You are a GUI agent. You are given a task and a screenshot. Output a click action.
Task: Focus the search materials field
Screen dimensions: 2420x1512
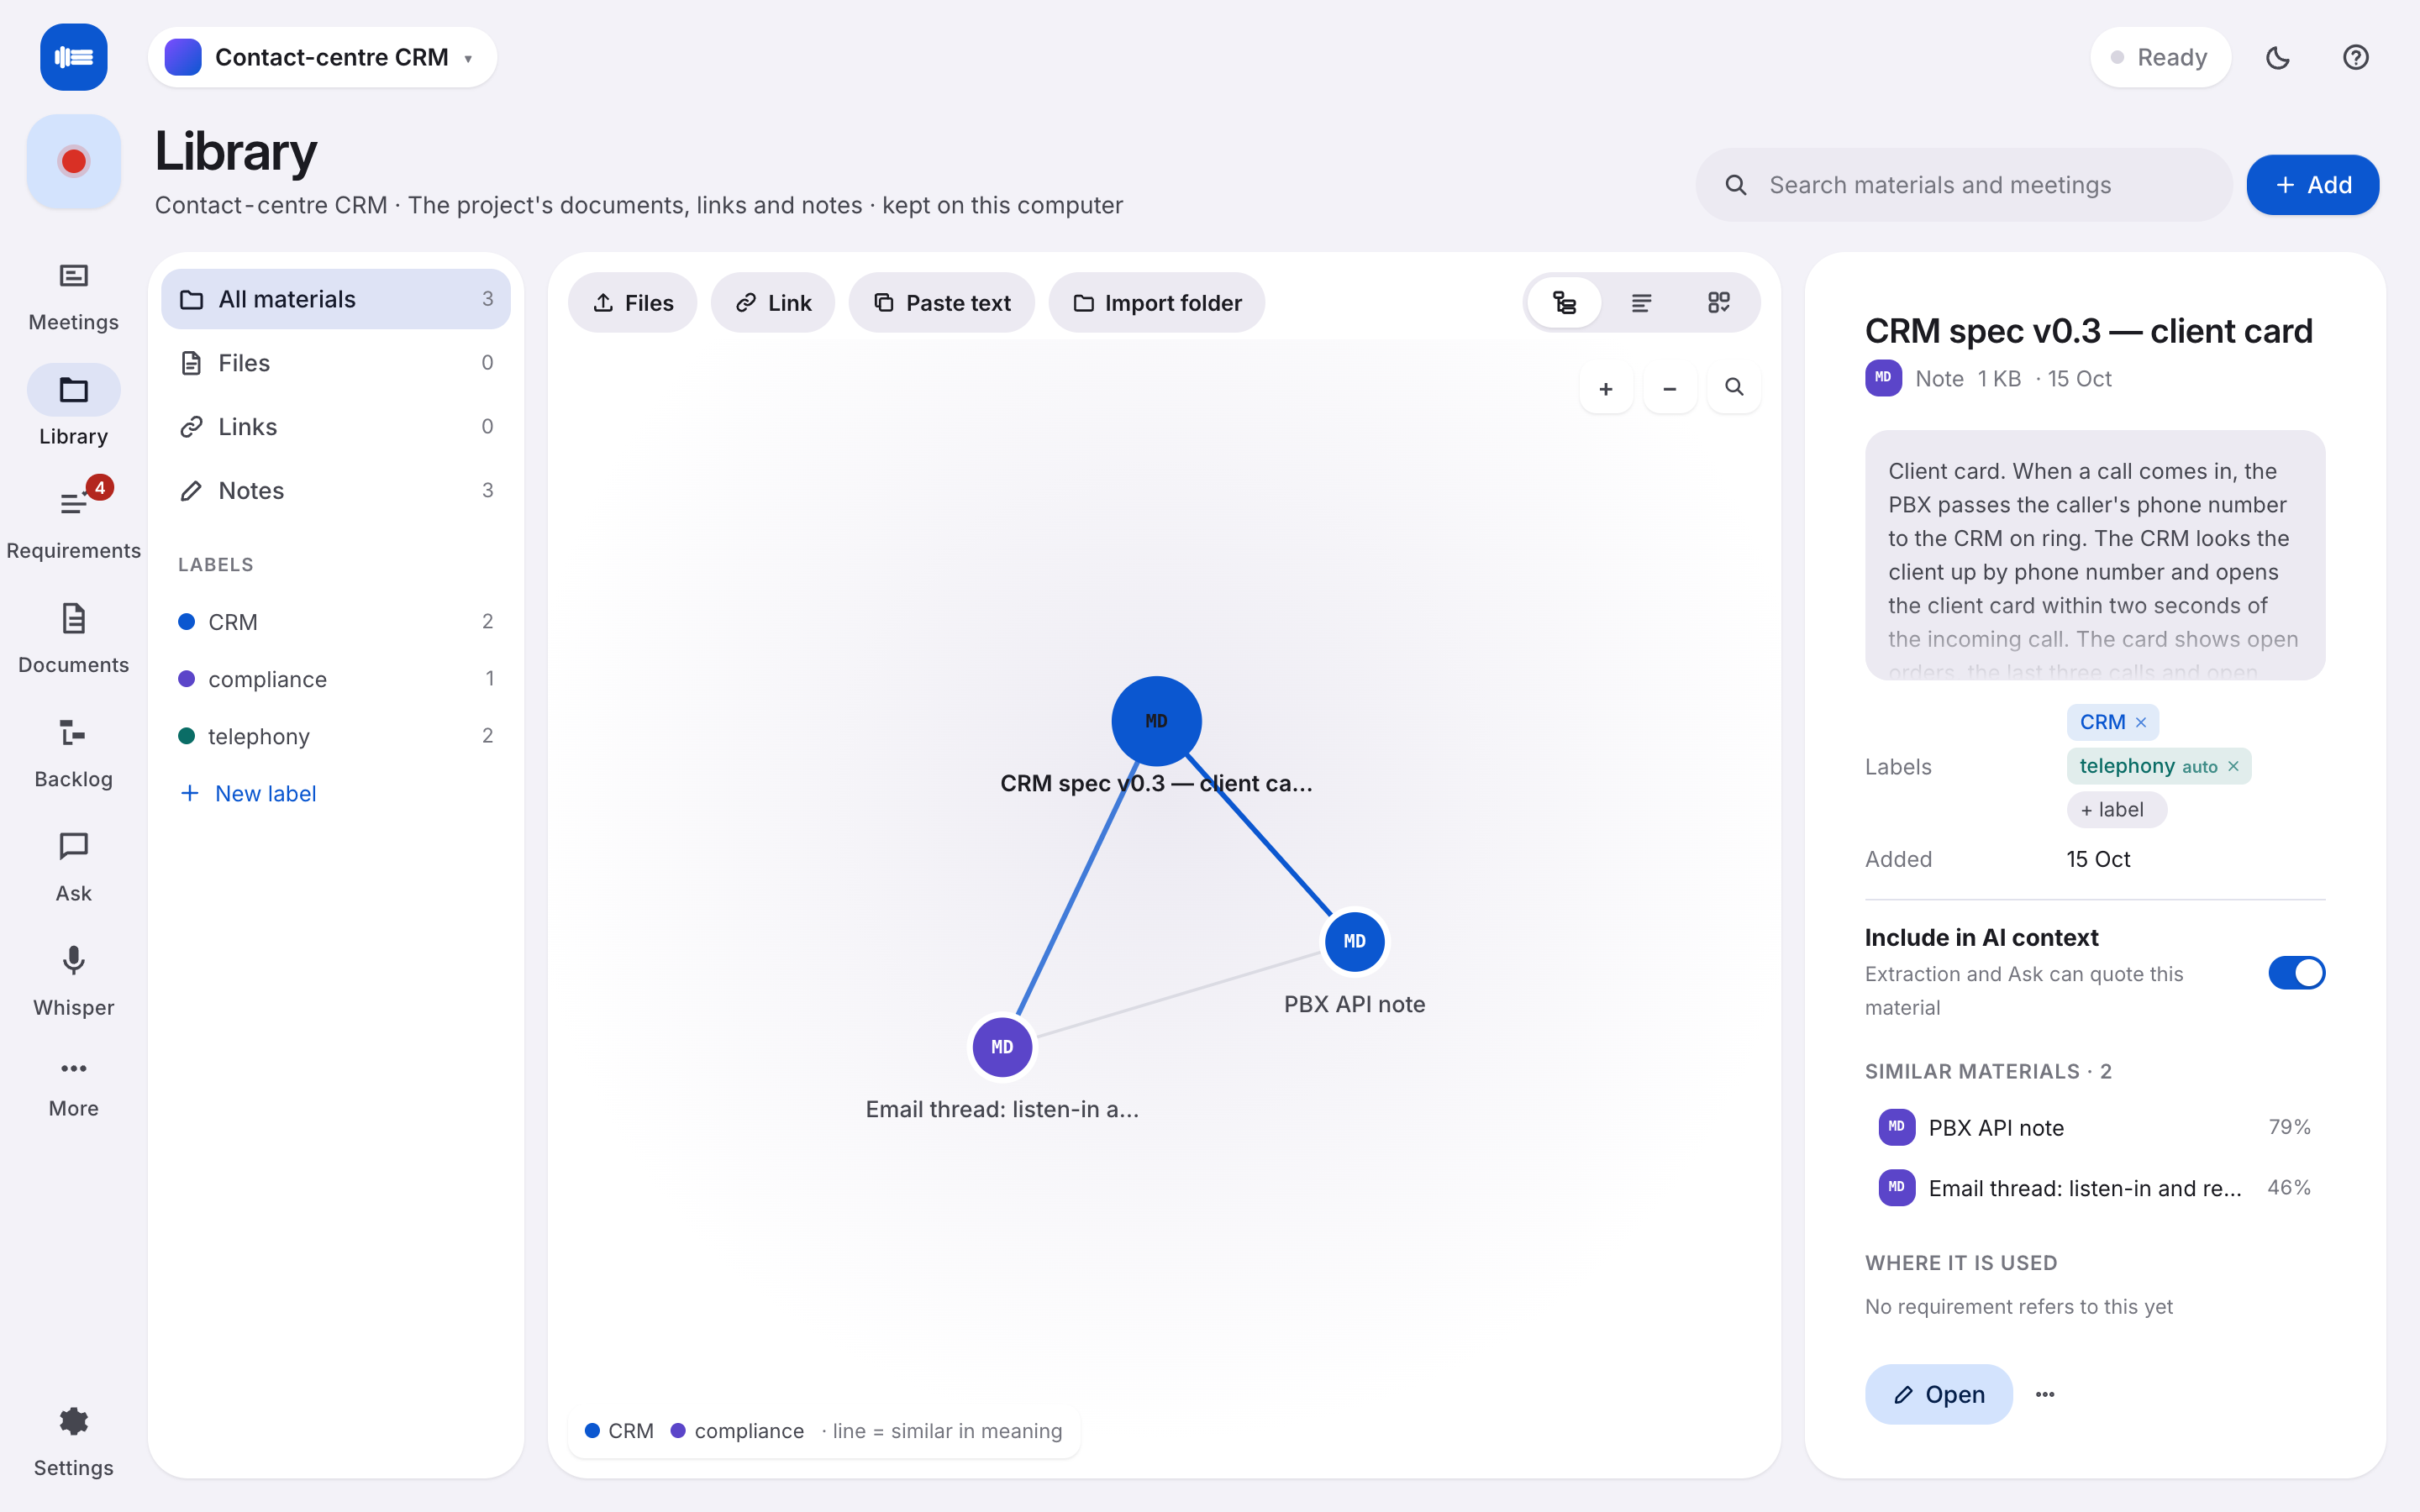1964,185
